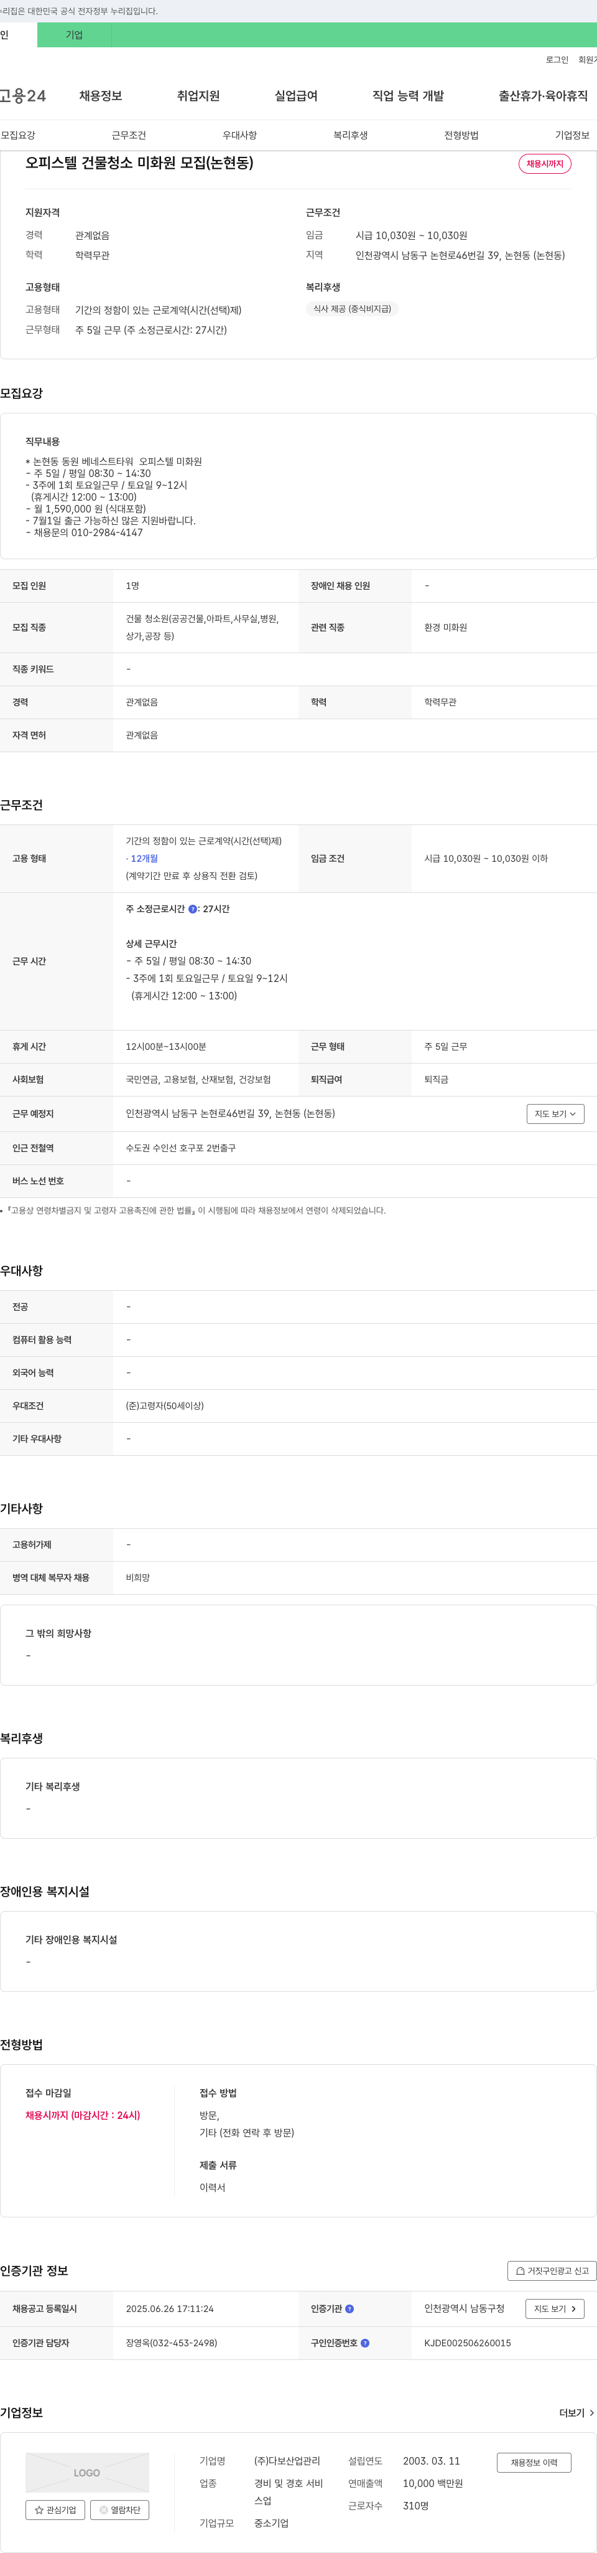Click the 식사 제공 (중식비지급) tag
The image size is (597, 2553).
point(353,309)
